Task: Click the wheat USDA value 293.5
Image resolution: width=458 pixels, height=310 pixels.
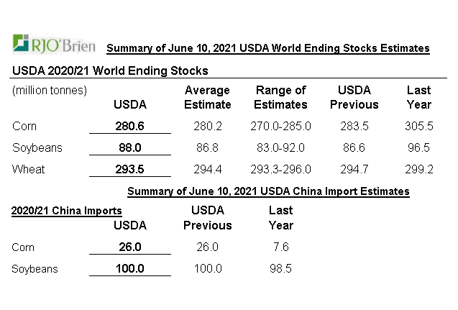Action: point(130,170)
